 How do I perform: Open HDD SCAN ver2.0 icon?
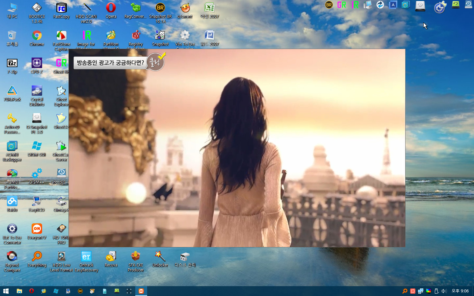pos(86,13)
